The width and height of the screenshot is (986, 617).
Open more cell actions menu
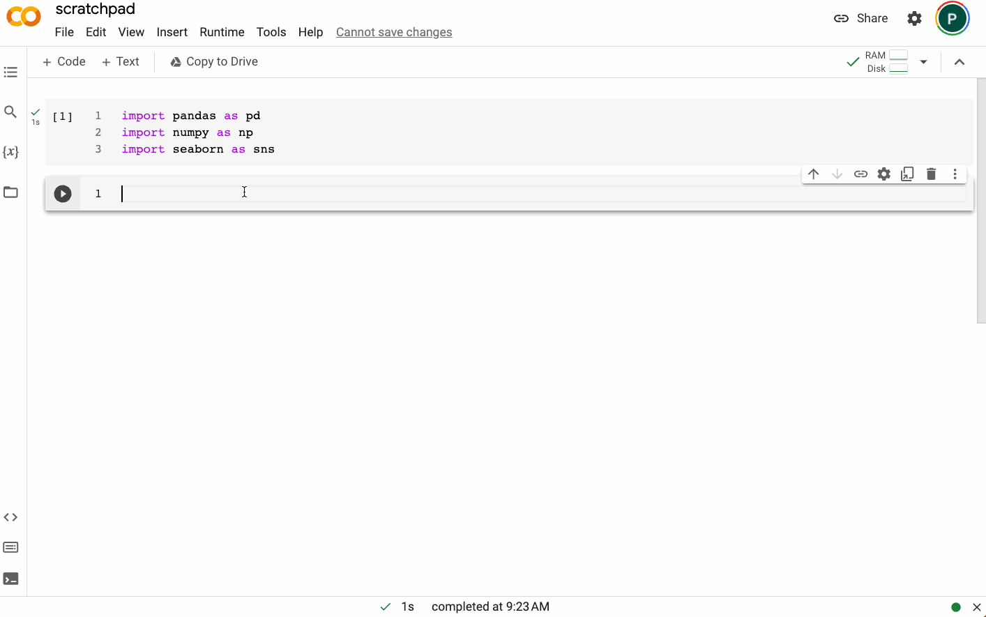(x=955, y=174)
